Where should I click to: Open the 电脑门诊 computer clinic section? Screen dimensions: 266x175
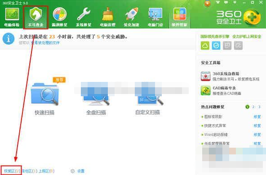[x=155, y=17]
